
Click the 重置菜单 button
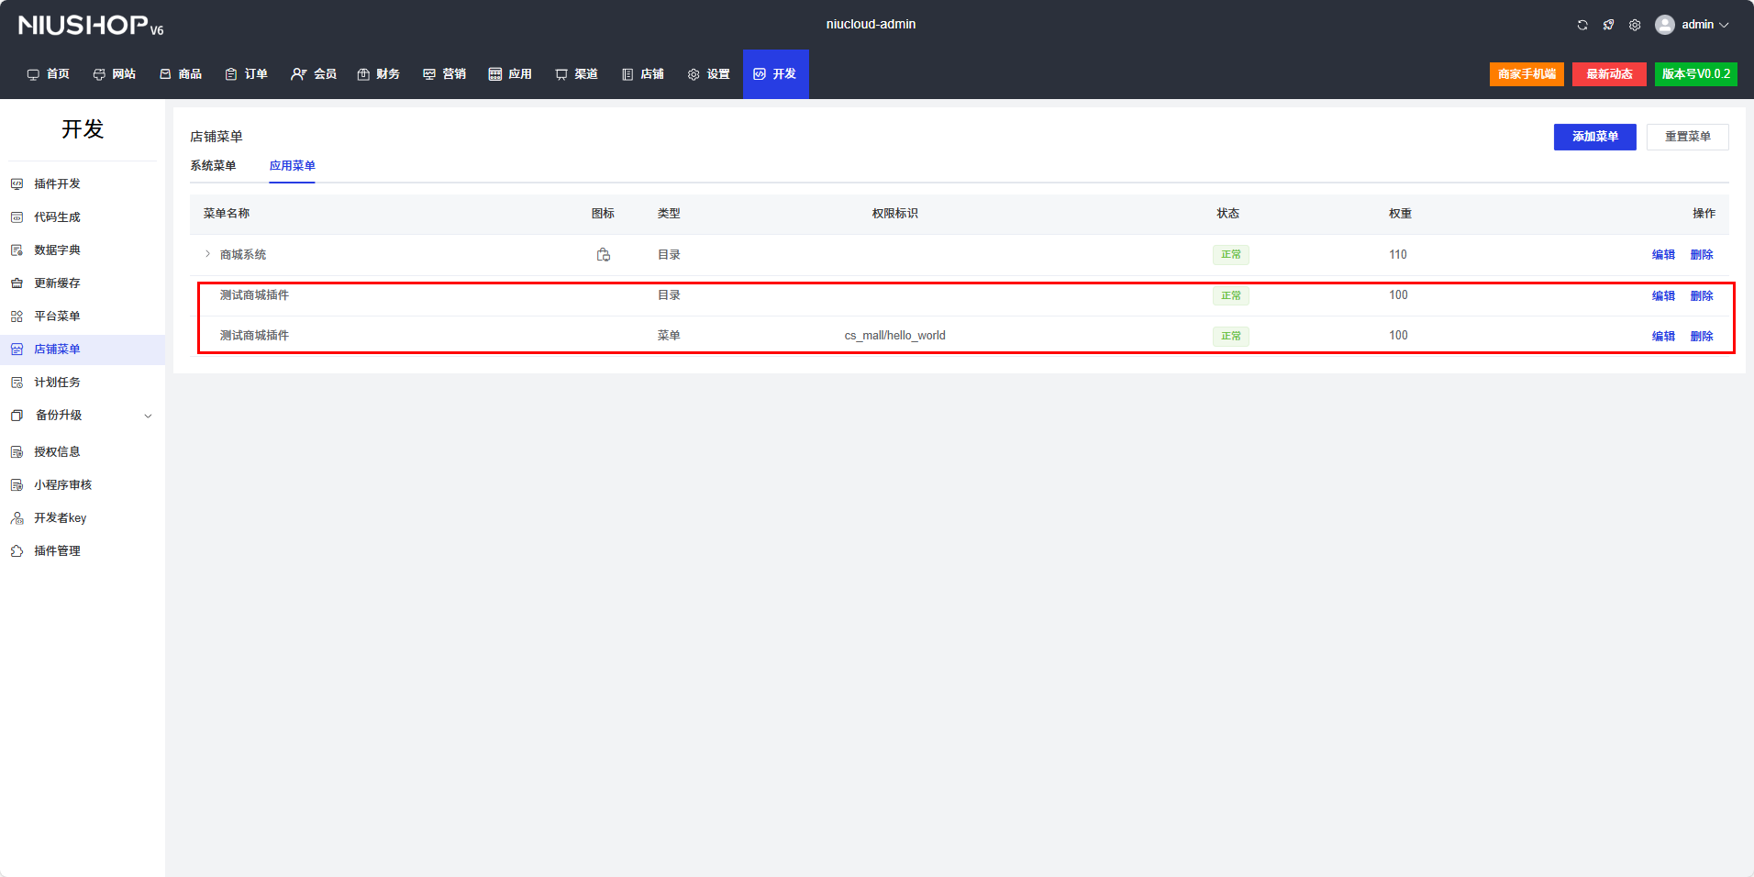pos(1687,137)
